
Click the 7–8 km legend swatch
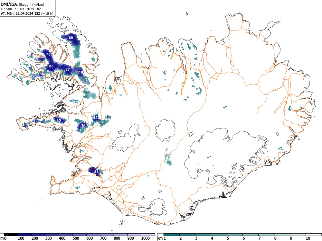click(266, 235)
